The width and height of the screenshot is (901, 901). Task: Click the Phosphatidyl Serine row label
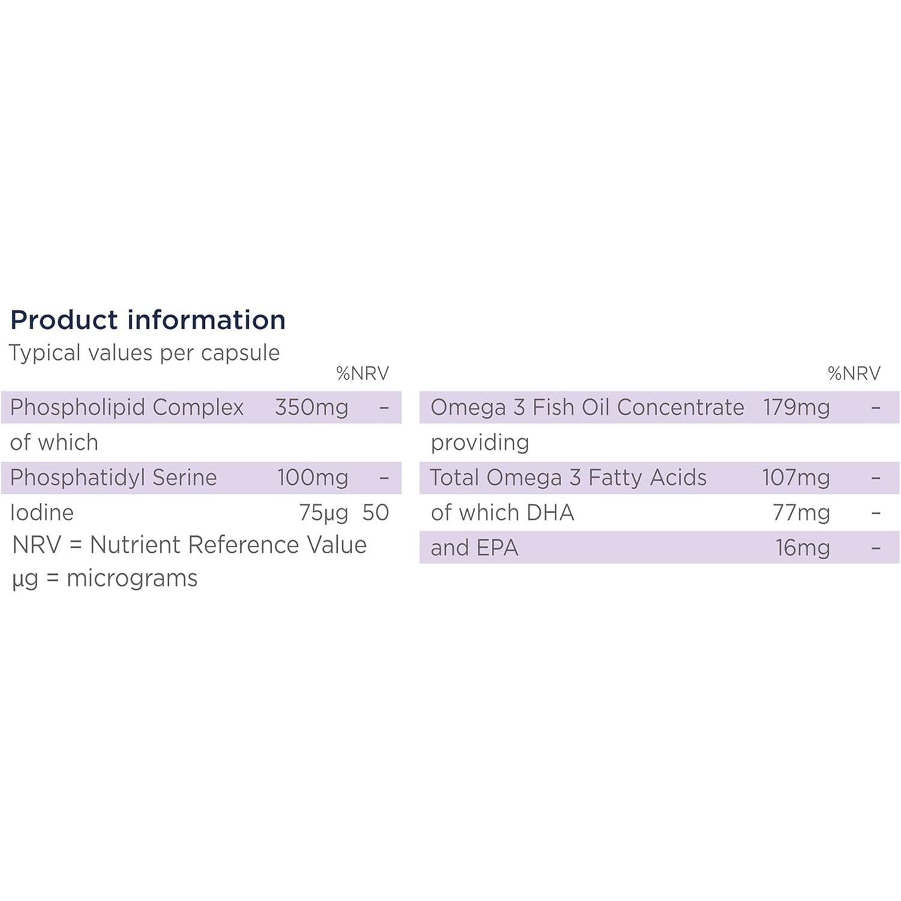coord(114,478)
